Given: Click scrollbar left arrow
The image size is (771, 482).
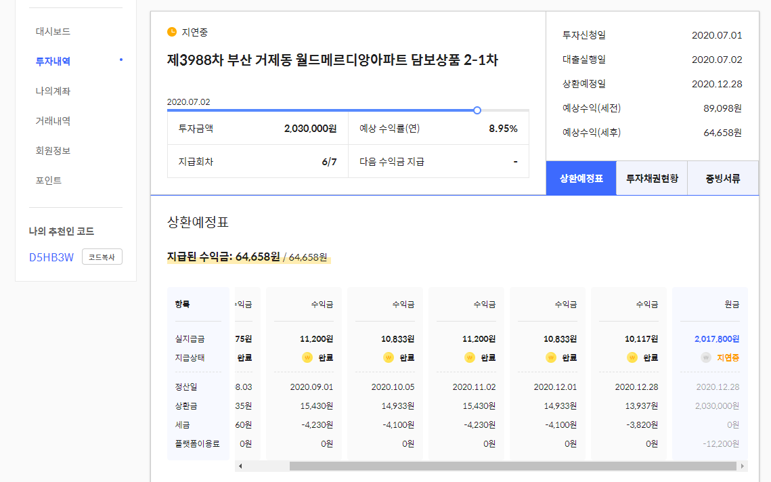Looking at the screenshot, I should (240, 466).
